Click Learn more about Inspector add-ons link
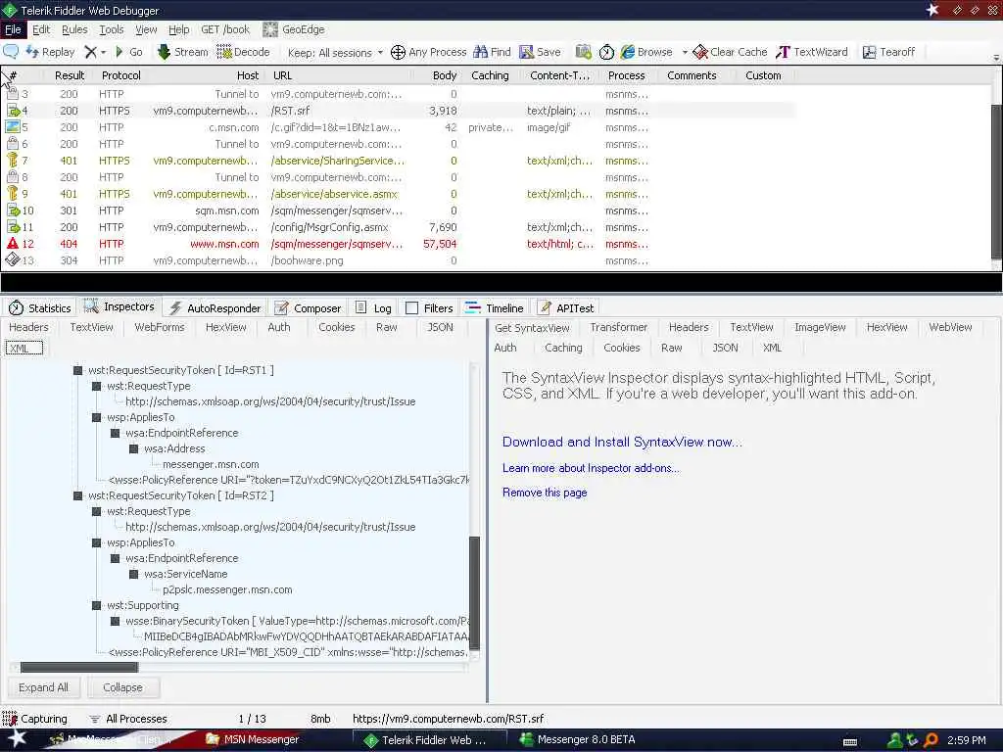Screen dimensions: 1003x752 click(591, 468)
